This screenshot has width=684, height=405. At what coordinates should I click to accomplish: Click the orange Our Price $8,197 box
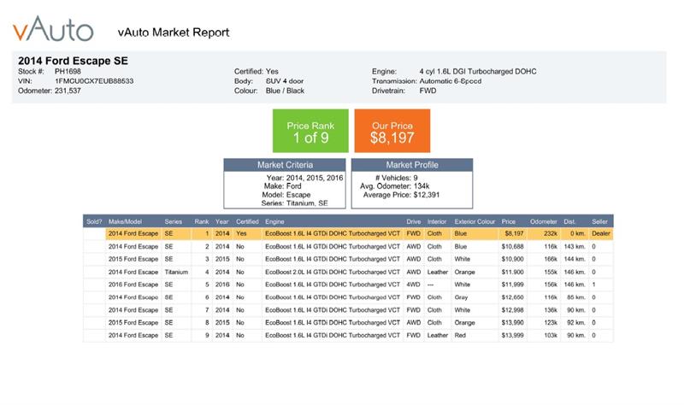tap(392, 131)
